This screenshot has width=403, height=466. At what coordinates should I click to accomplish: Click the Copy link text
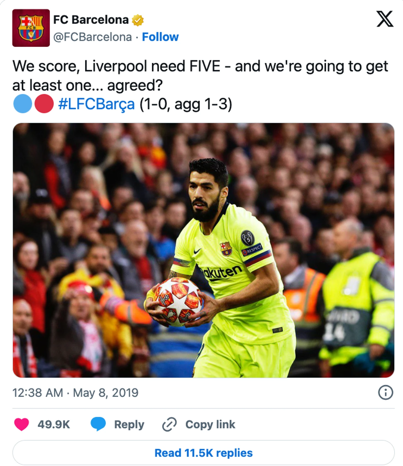210,424
